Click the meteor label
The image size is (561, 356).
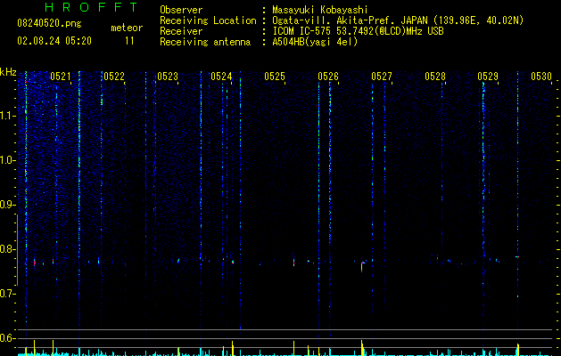tap(127, 28)
